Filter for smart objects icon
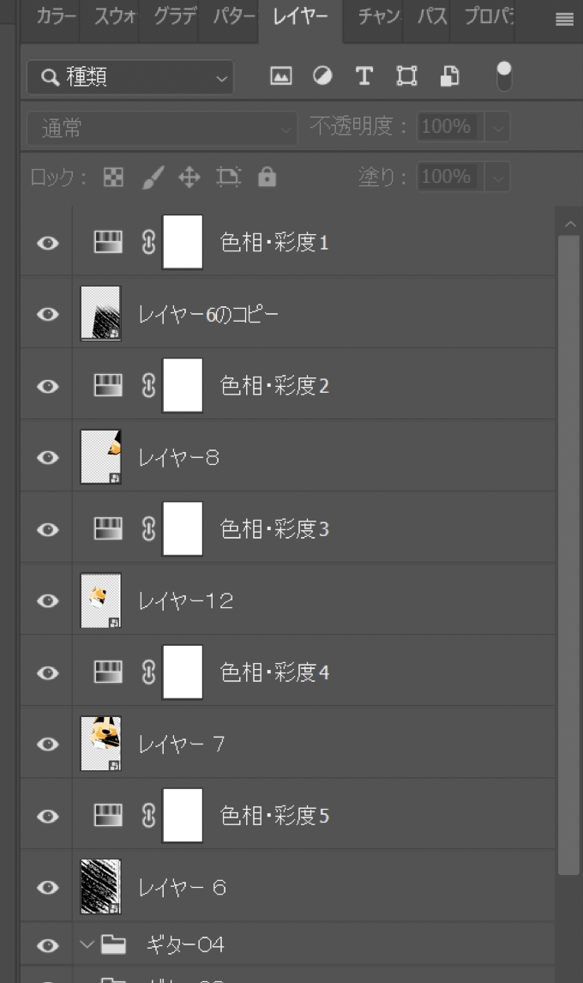This screenshot has height=983, width=583. [449, 75]
